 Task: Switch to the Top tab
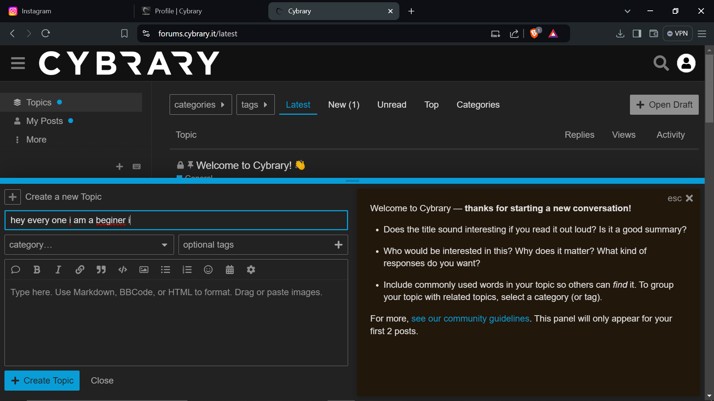[x=431, y=105]
